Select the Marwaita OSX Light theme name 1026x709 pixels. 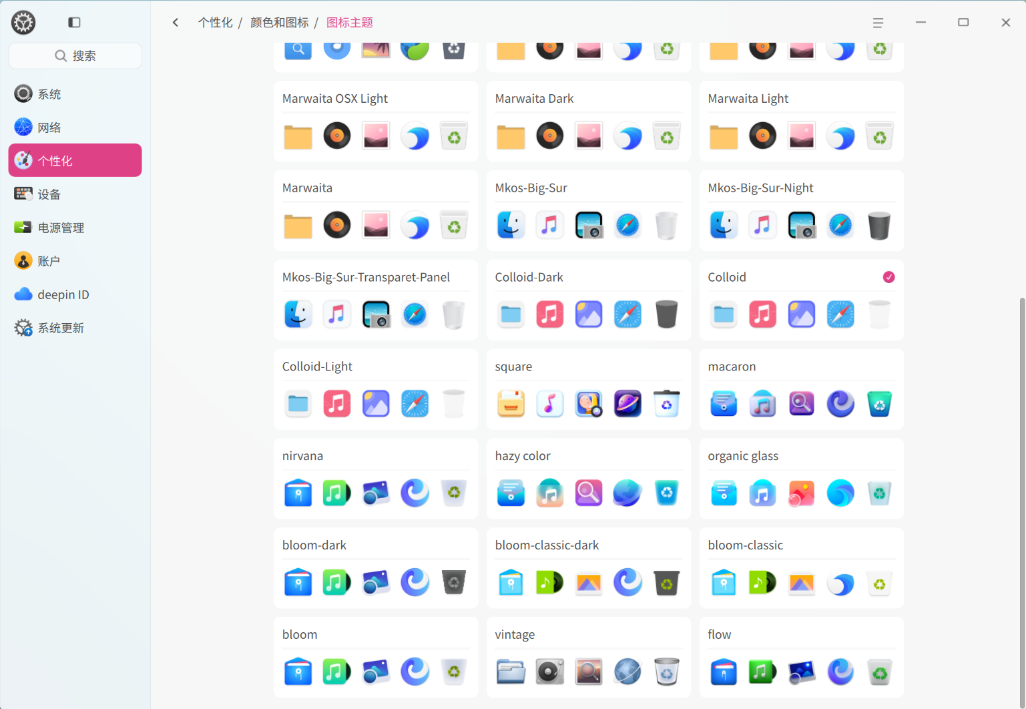coord(334,99)
